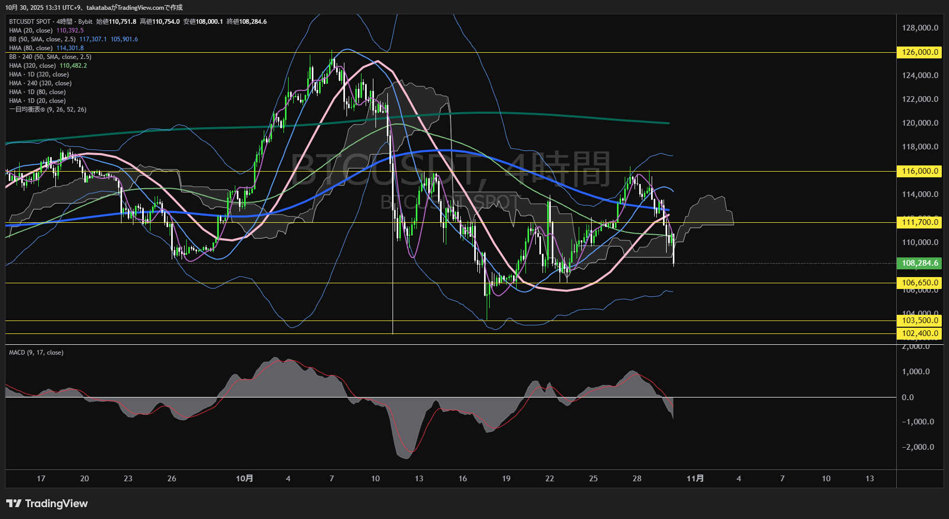Click the 126,000.0 yellow price label
The image size is (949, 519).
point(920,52)
